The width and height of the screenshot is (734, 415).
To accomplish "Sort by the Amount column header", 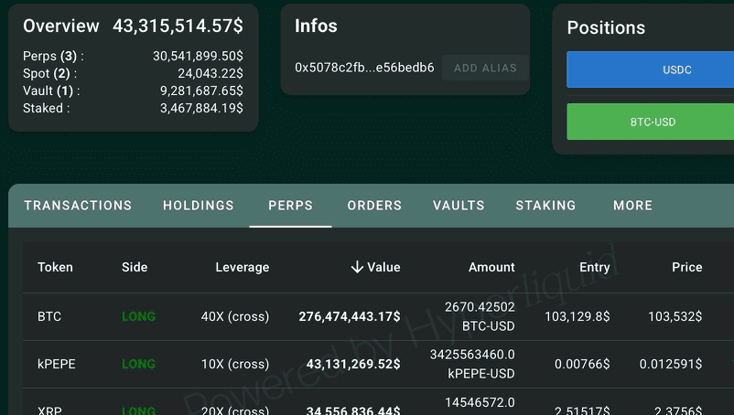I will (491, 267).
